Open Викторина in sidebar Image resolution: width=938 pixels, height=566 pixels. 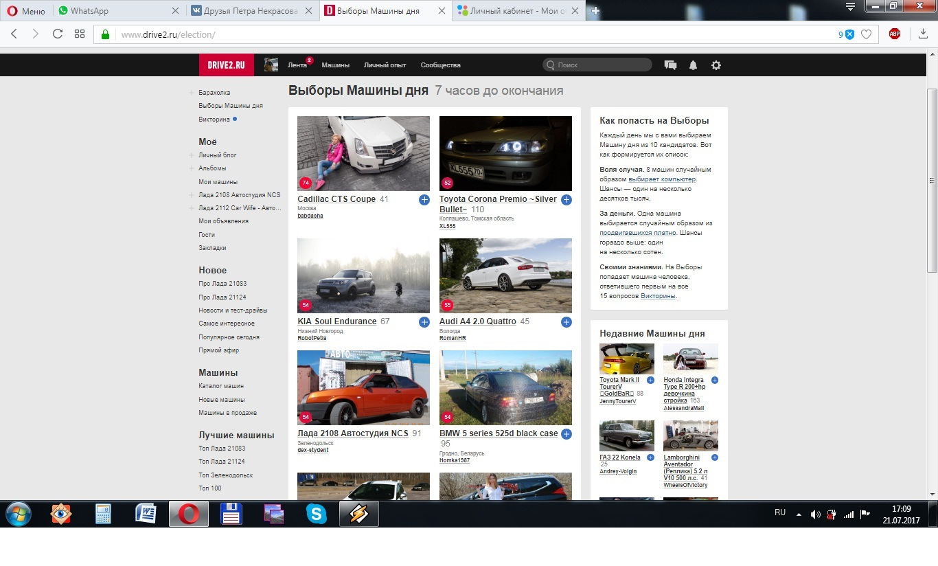[214, 120]
